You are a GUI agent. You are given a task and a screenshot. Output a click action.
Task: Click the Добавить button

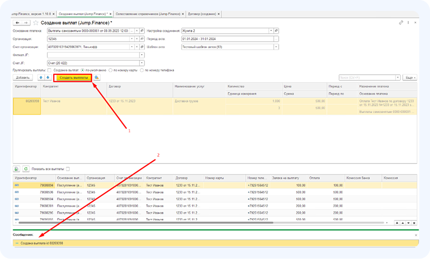coord(22,78)
